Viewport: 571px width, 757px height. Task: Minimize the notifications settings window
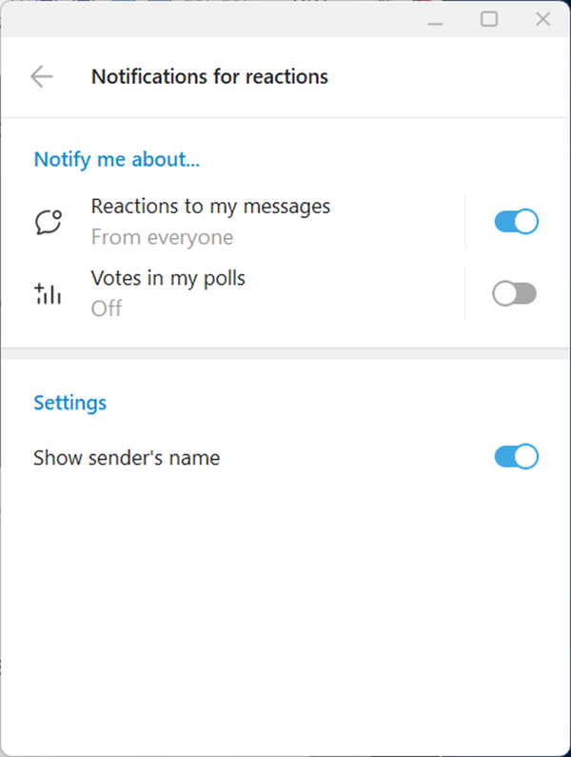[x=436, y=19]
